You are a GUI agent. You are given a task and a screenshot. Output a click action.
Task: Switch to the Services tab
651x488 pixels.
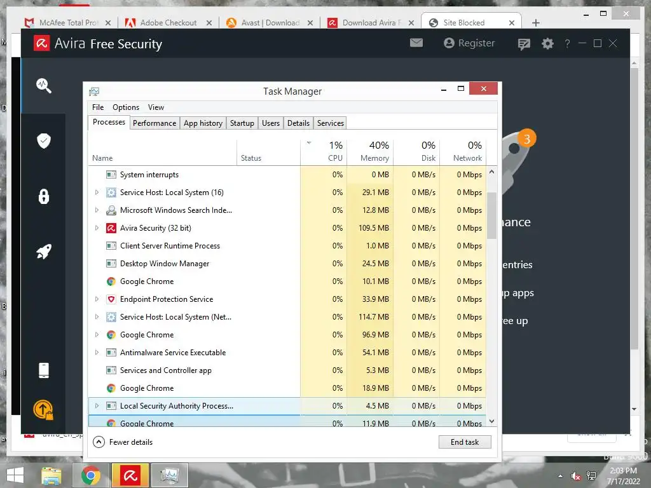(331, 123)
